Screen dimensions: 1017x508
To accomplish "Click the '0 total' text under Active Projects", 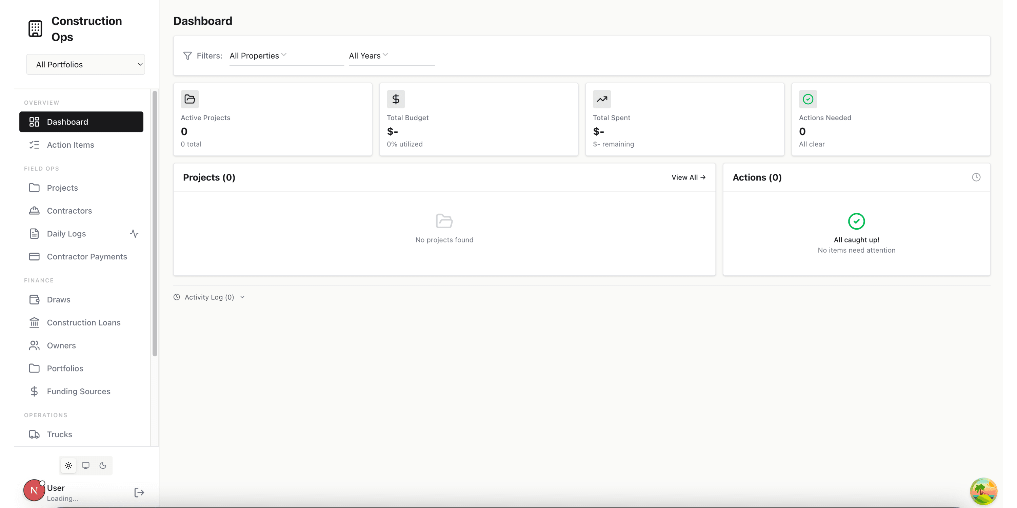I will pyautogui.click(x=191, y=144).
